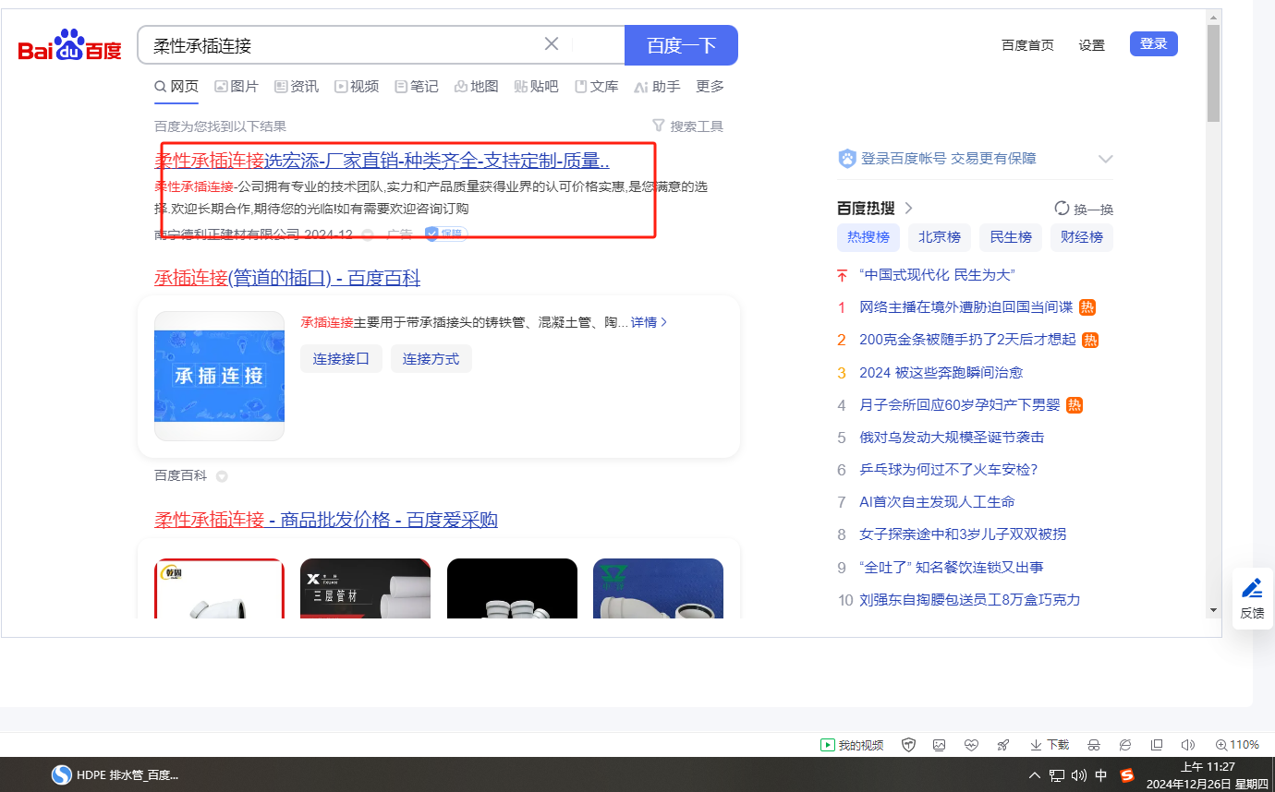The width and height of the screenshot is (1275, 792).
Task: Click the rocket speed-up icon in status bar
Action: (1002, 745)
